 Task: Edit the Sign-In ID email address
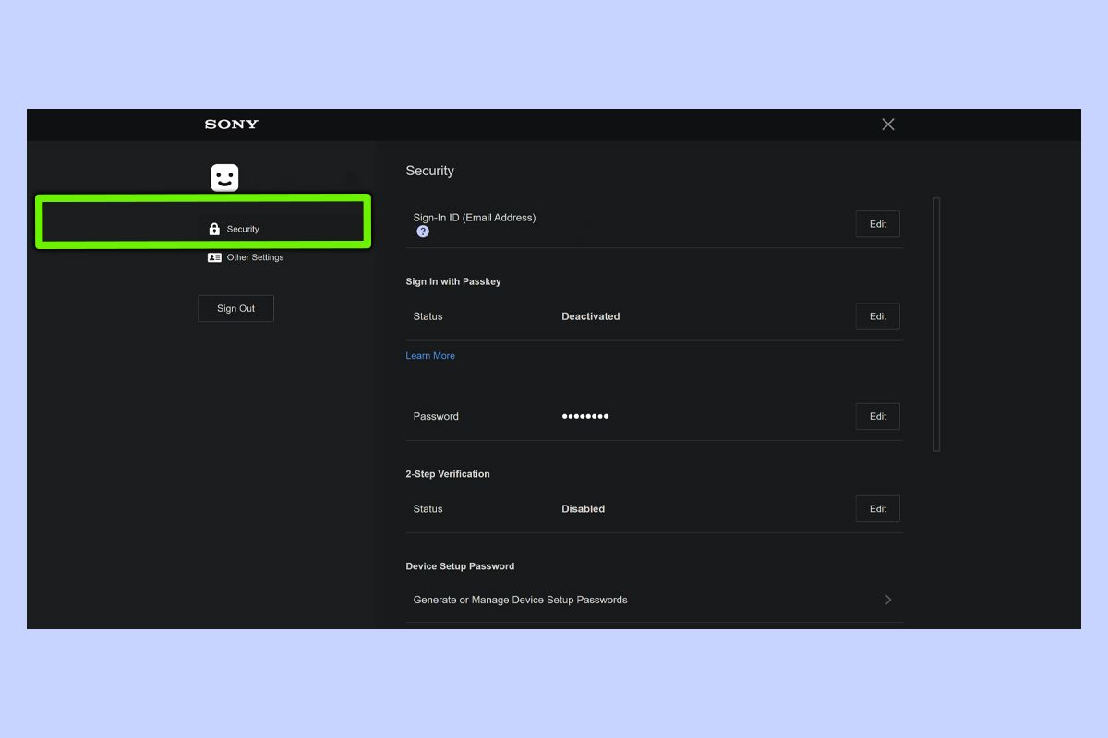876,223
